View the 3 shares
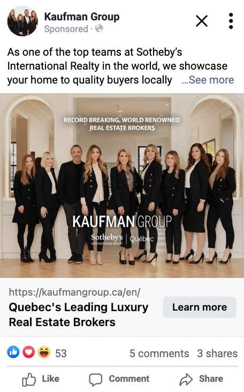The height and width of the screenshot is (392, 244). [x=217, y=353]
